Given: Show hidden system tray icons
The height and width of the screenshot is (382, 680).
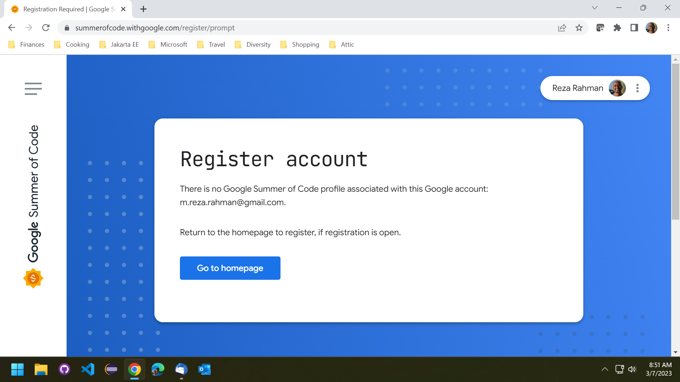Looking at the screenshot, I should tap(605, 369).
